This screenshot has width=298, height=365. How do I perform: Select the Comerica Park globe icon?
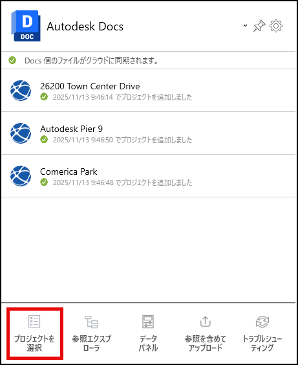click(21, 176)
